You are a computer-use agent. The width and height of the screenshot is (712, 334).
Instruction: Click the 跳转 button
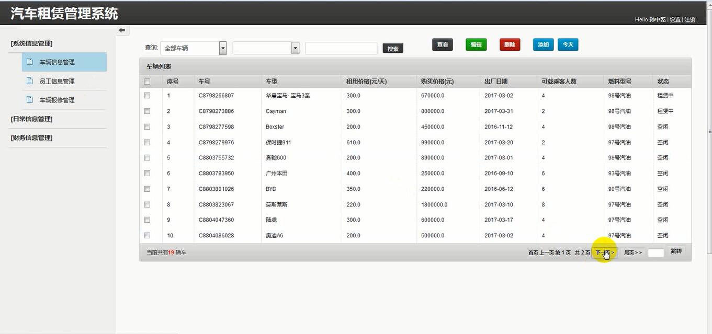pyautogui.click(x=676, y=251)
